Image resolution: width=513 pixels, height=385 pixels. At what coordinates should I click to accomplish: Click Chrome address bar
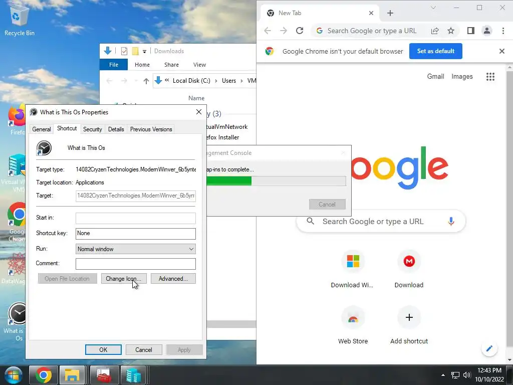(x=371, y=31)
